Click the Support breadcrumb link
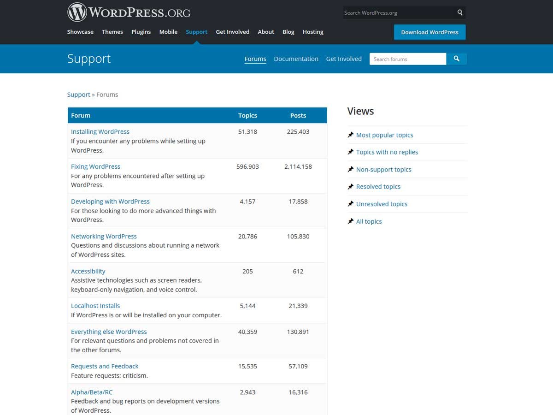 click(x=78, y=95)
